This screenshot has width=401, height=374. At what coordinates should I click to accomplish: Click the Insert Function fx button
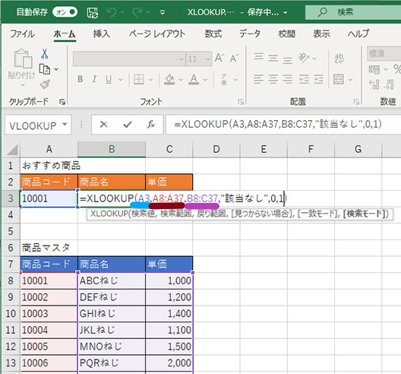(151, 125)
